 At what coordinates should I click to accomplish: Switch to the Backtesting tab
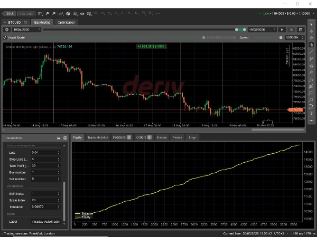[42, 22]
